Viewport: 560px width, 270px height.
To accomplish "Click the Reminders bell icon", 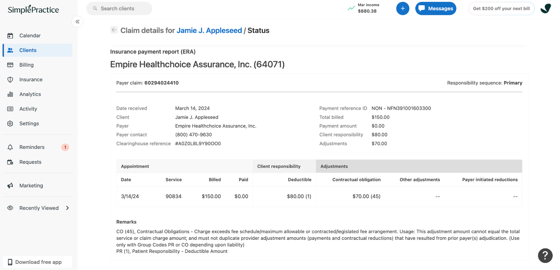I will point(10,147).
